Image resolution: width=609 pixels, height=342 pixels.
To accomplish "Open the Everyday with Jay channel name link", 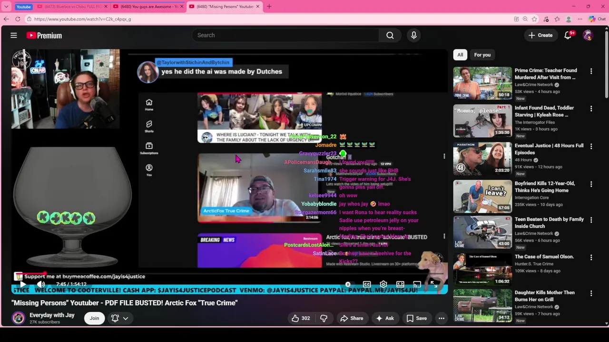I will tap(52, 315).
